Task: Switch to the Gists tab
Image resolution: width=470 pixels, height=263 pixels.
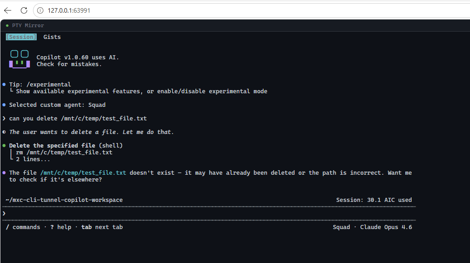Action: (52, 37)
